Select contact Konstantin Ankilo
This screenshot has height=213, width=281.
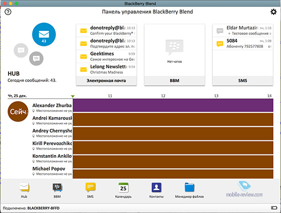coord(52,158)
